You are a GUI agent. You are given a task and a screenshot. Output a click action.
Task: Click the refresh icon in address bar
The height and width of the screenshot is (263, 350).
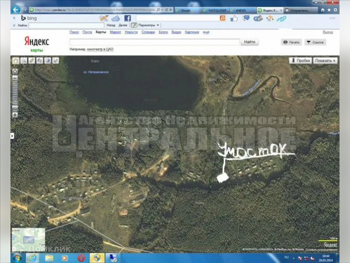coord(166,10)
